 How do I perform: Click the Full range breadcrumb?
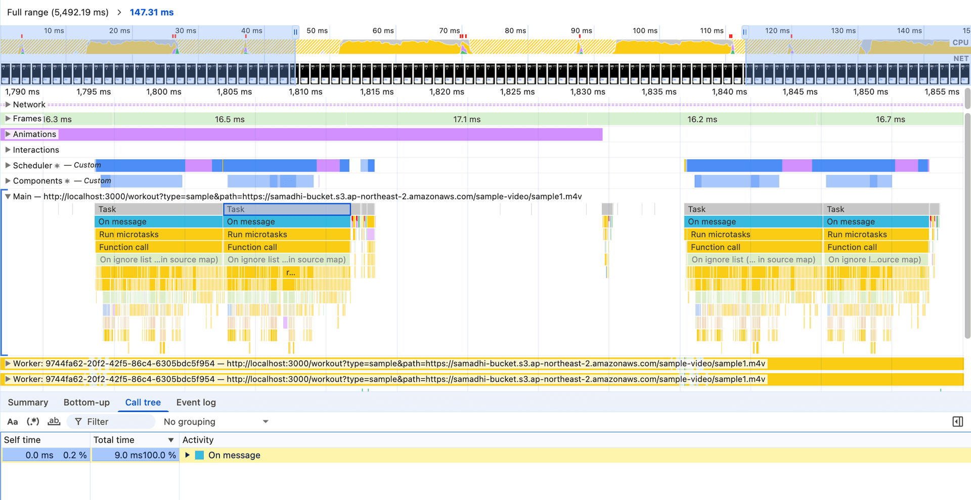(x=58, y=12)
